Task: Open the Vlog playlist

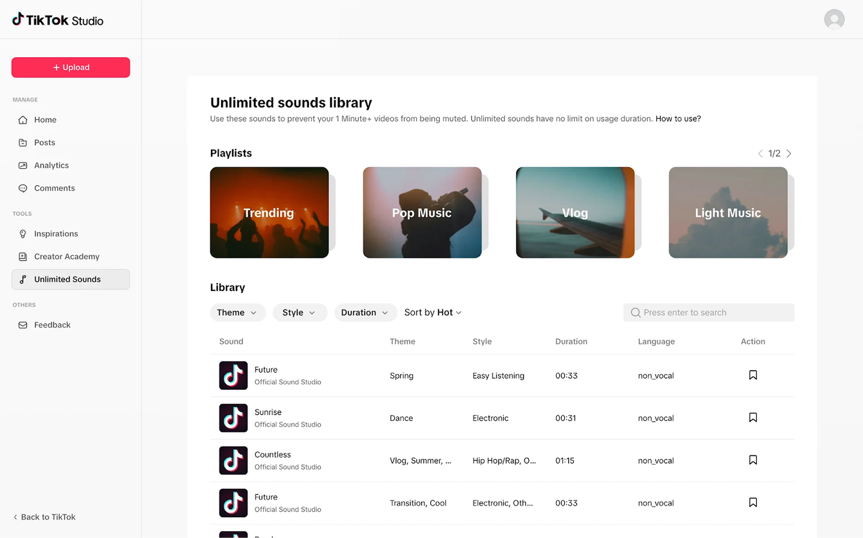Action: pos(575,212)
